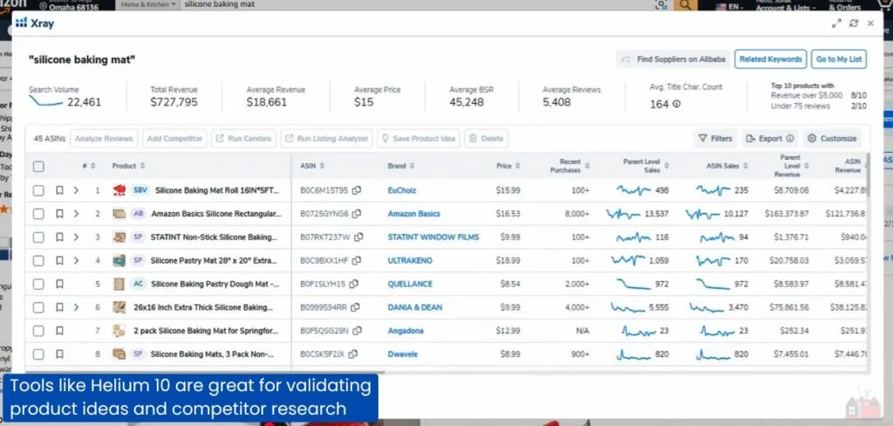Check the box for 26x16 Inch Extra Thick mat
Screen dimensions: 893x426
[x=38, y=307]
